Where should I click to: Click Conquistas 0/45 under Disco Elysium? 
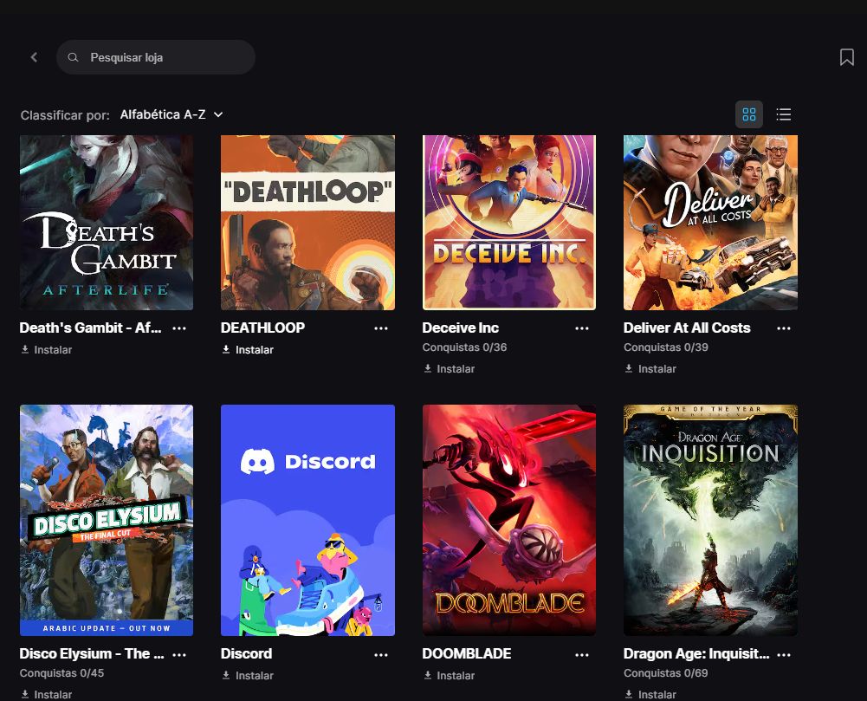[62, 673]
